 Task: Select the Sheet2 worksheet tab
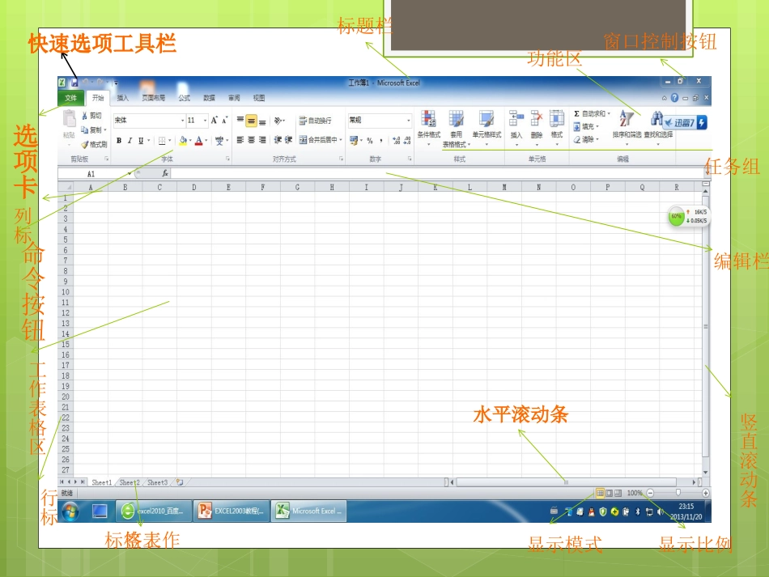(x=130, y=482)
